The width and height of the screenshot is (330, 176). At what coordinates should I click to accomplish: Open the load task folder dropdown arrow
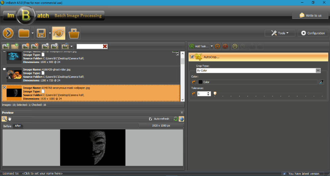coord(32,33)
